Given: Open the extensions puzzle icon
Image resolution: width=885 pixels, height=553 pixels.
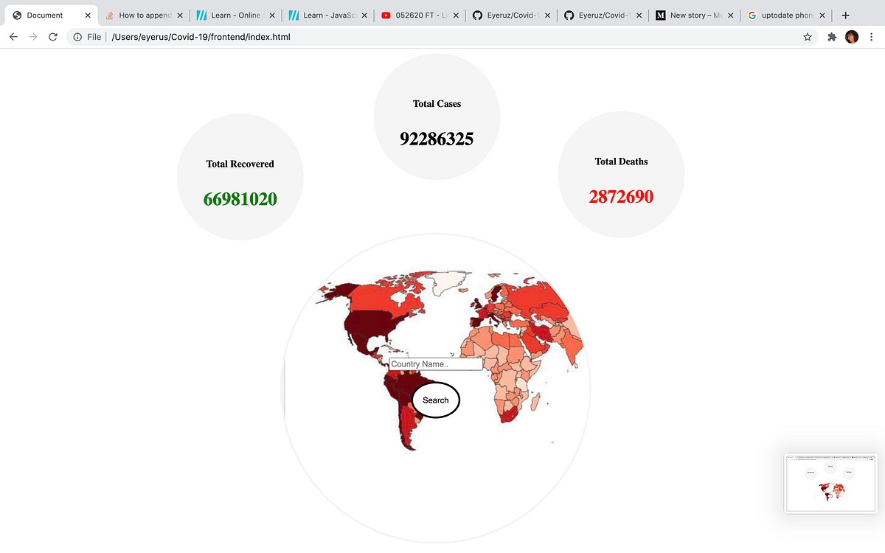Looking at the screenshot, I should (x=833, y=37).
